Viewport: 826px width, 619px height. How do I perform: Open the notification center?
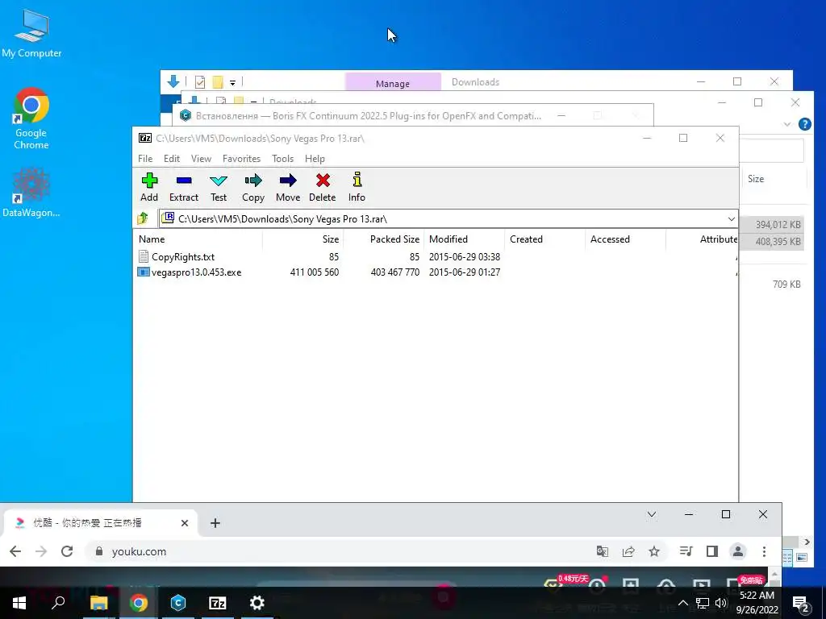coord(801,603)
